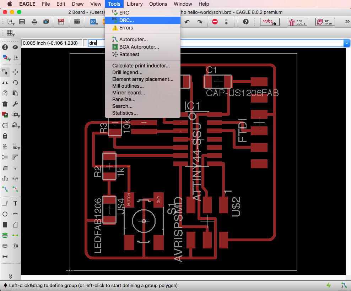351x291 pixels.
Task: Select the Move tool
Action: 15,72
